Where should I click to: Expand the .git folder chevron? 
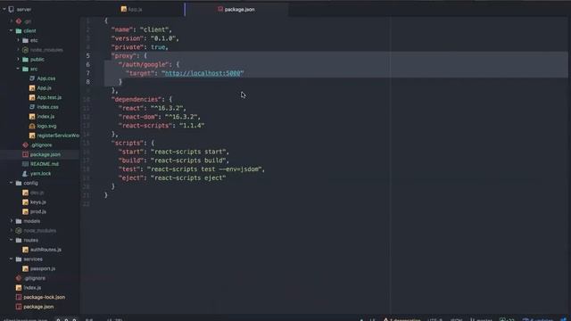[x=12, y=21]
